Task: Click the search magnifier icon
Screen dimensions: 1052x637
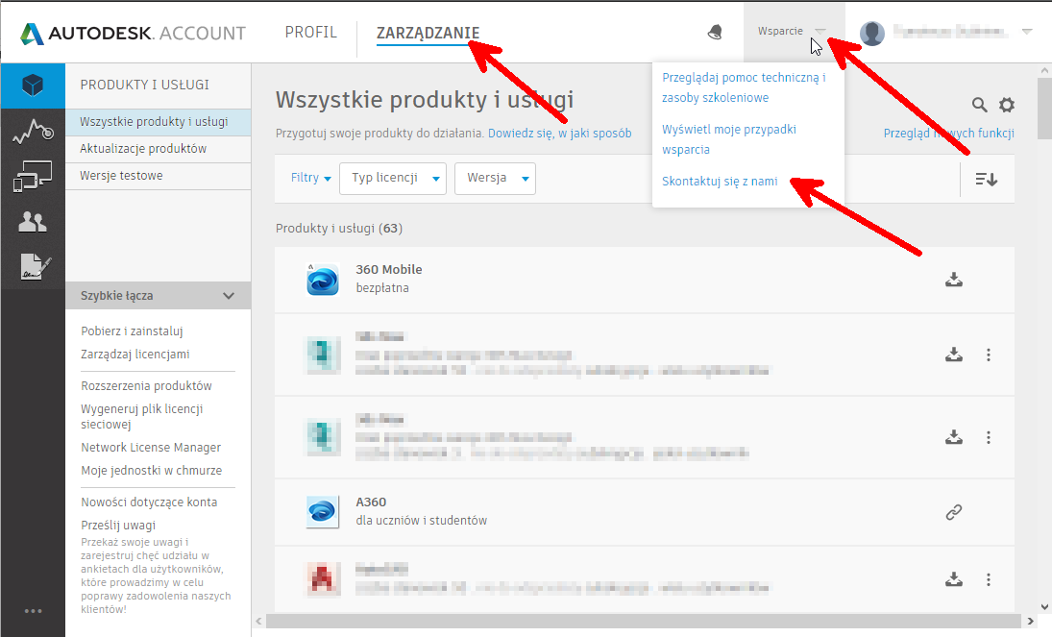Action: (x=980, y=105)
